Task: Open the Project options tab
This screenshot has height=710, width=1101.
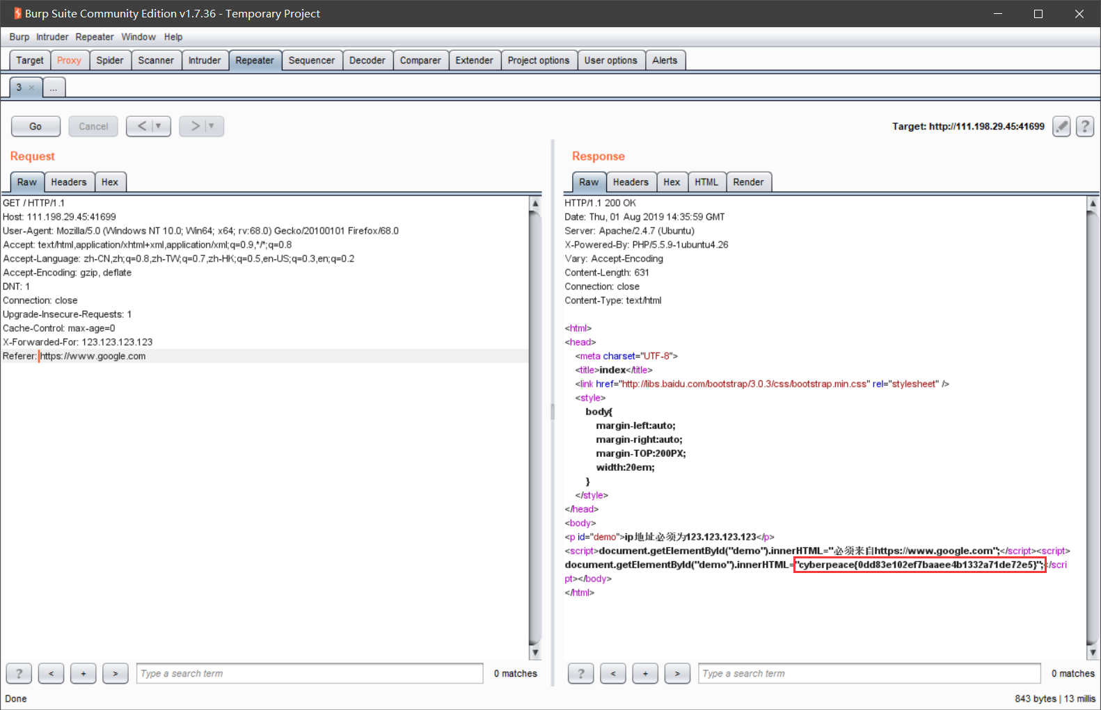Action: pyautogui.click(x=539, y=60)
